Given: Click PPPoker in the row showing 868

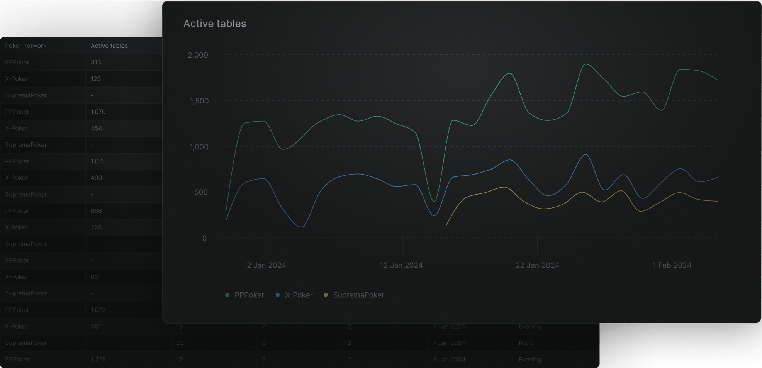Looking at the screenshot, I should coord(17,211).
